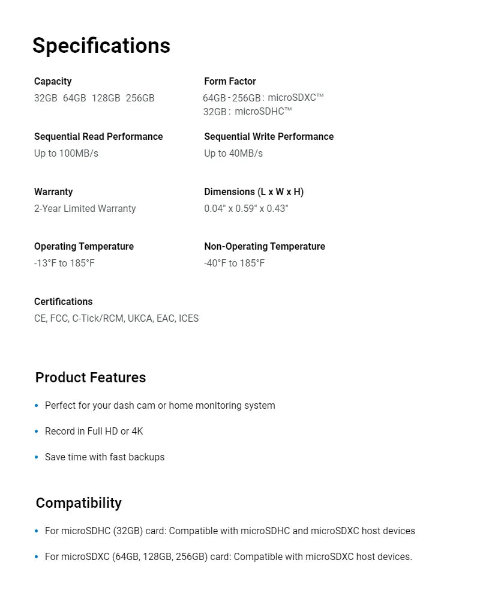Click the 64GB-256GB microSDXC form factor line
The height and width of the screenshot is (602, 480).
click(x=263, y=98)
